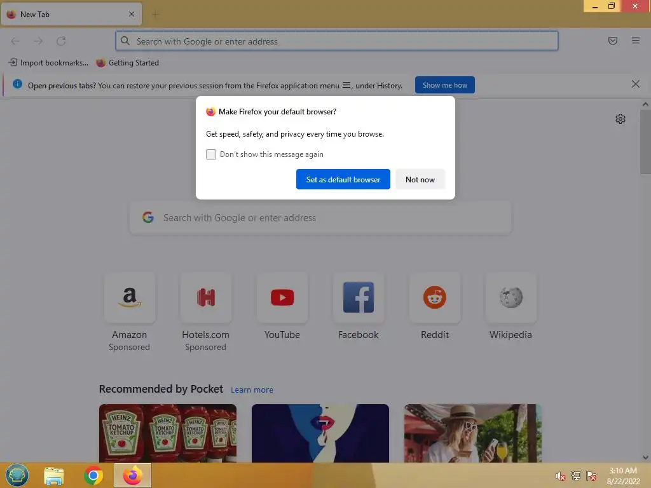Image resolution: width=651 pixels, height=488 pixels.
Task: Click the scrollbar up arrow
Action: tap(645, 104)
